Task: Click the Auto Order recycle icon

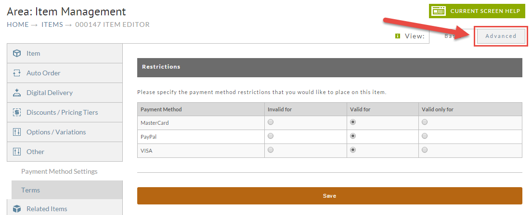Action: click(17, 73)
